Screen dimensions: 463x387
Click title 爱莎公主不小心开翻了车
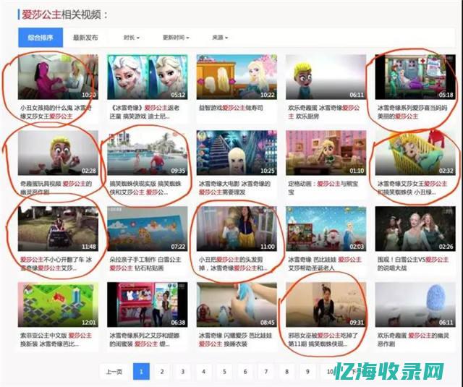56,263
